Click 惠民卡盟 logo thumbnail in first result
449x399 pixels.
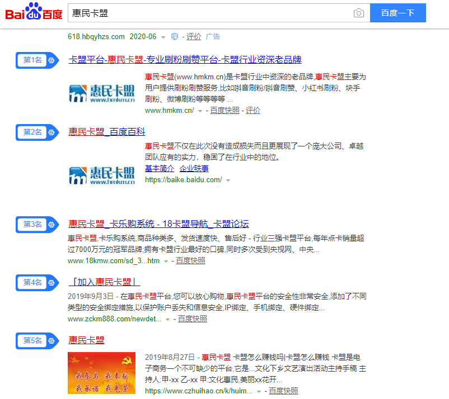click(x=102, y=93)
